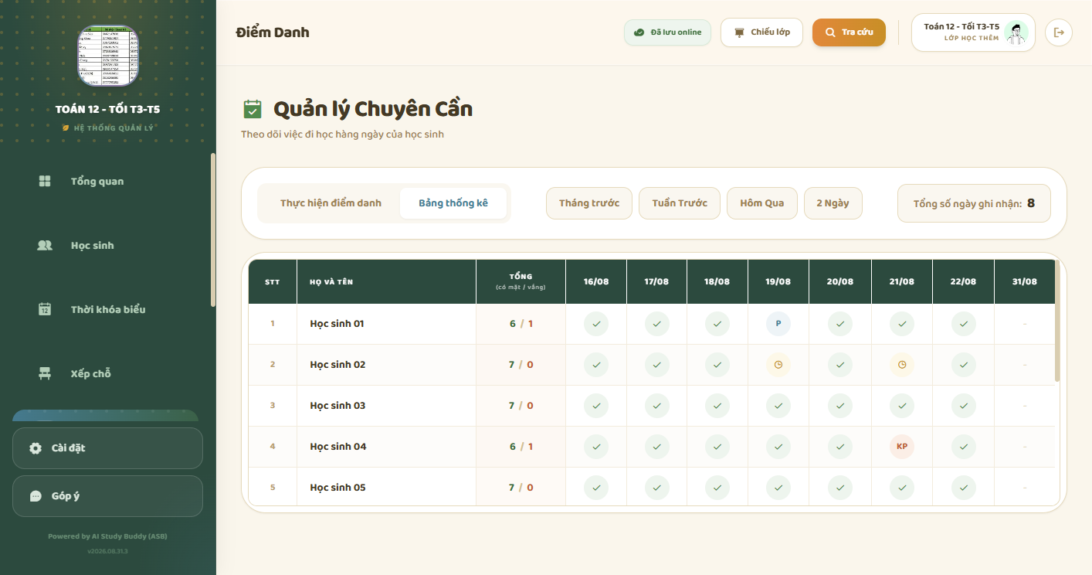Select the Học sinh 04 name cell
The width and height of the screenshot is (1092, 575).
tap(386, 447)
